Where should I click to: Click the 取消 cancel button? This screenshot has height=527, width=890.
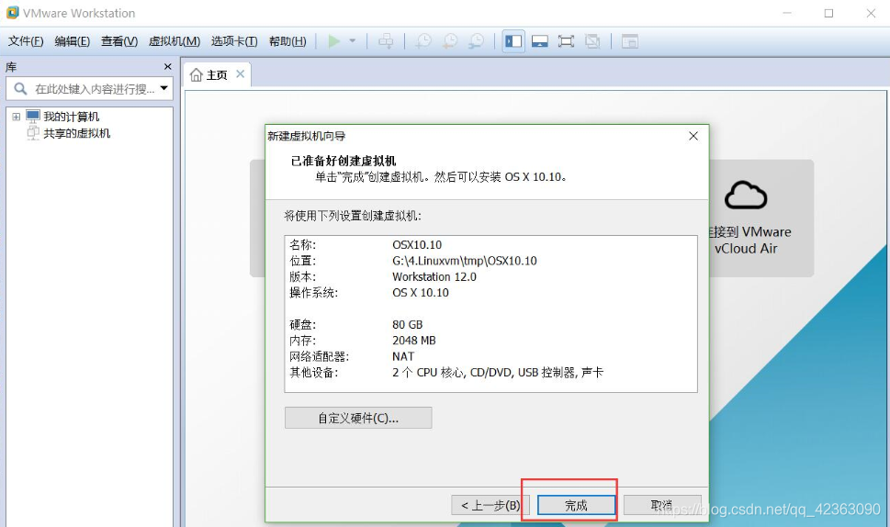pyautogui.click(x=662, y=505)
